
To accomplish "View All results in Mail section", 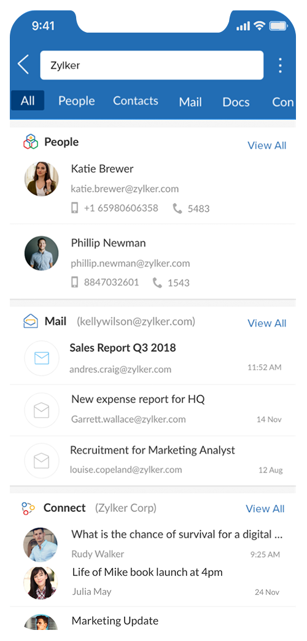I will coord(267,324).
